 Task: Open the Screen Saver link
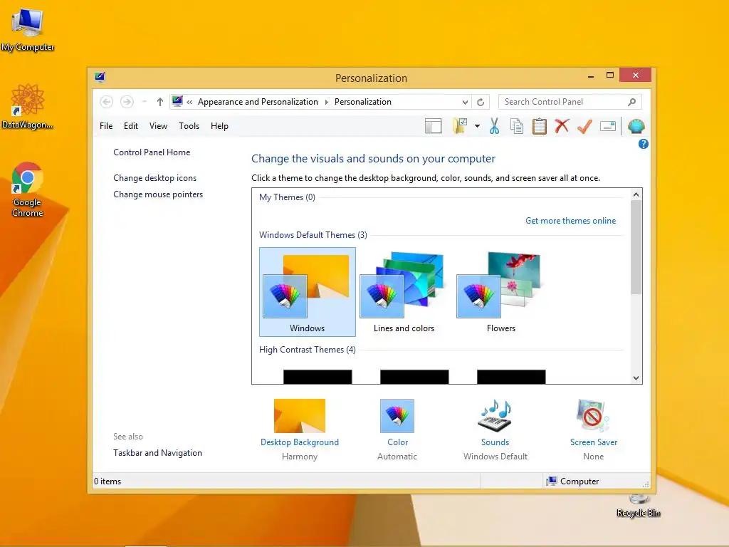pos(594,442)
